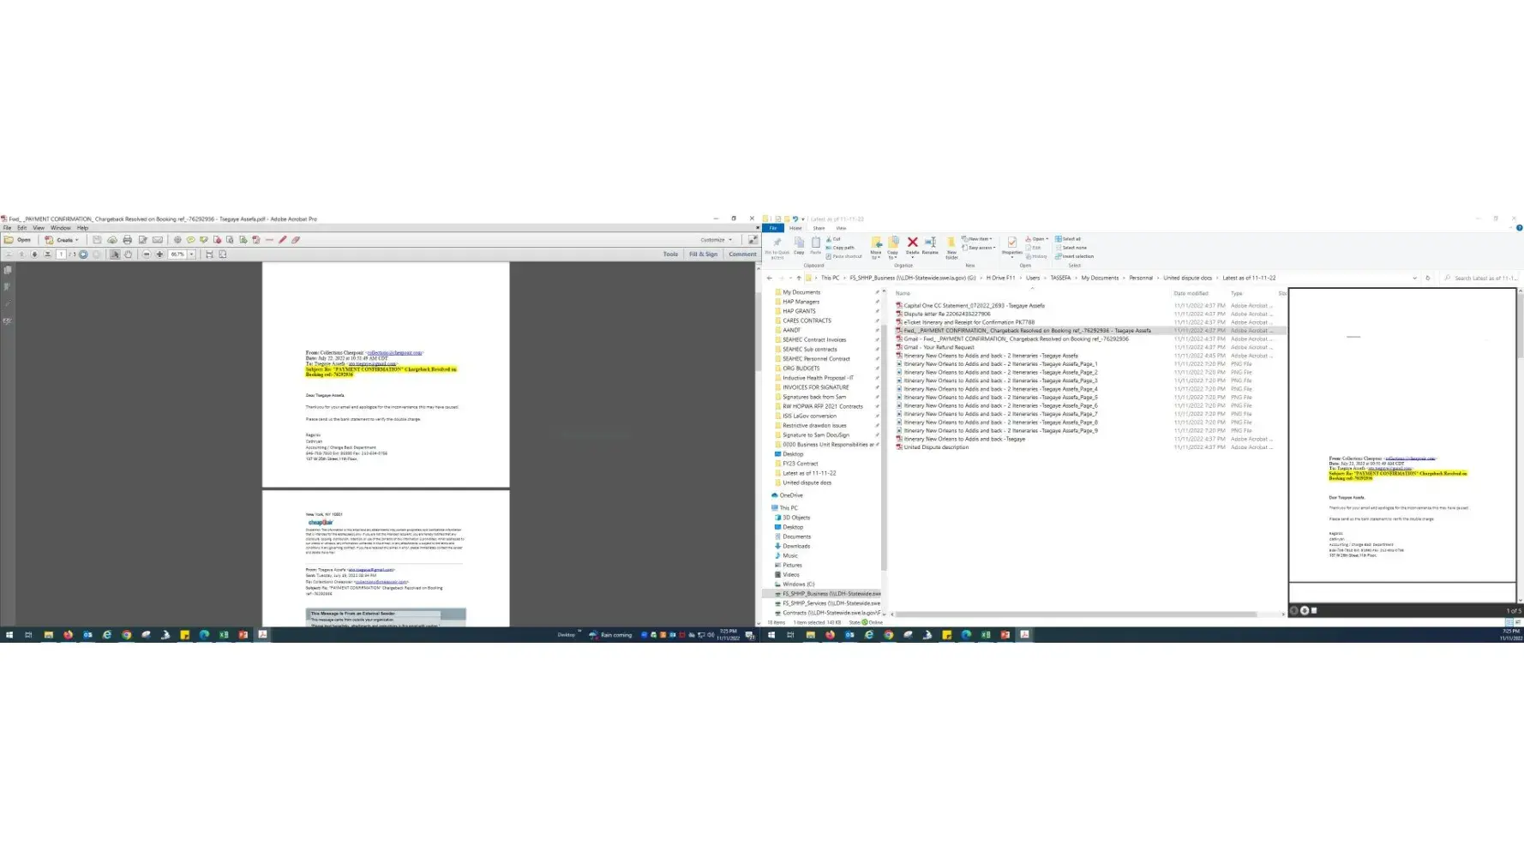Image resolution: width=1524 pixels, height=857 pixels.
Task: Select the Downloads folder under This PC
Action: click(795, 546)
